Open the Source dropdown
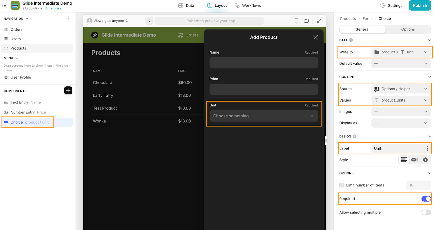Viewport: 434px width, 230px height. [x=401, y=89]
